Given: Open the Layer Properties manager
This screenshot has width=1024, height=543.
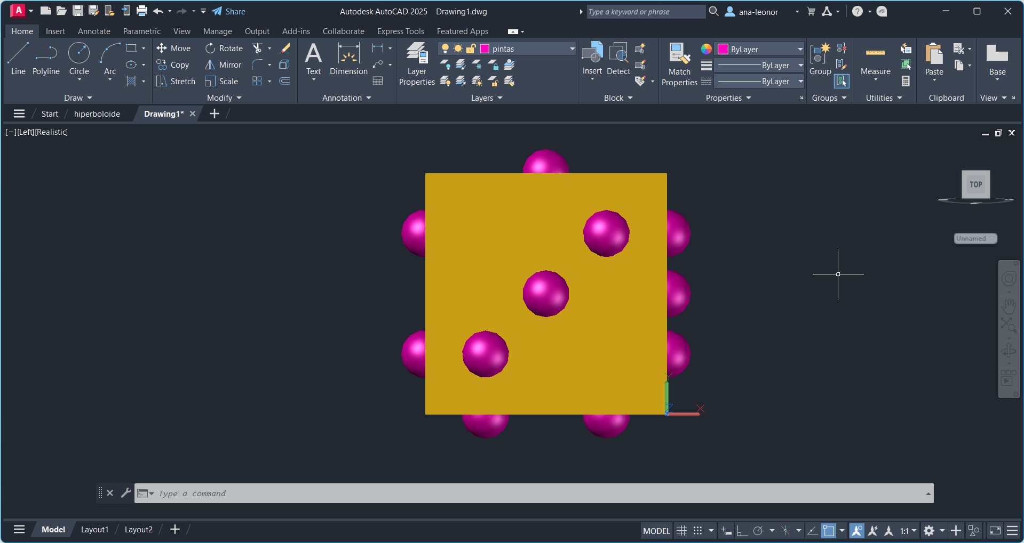Looking at the screenshot, I should (417, 64).
